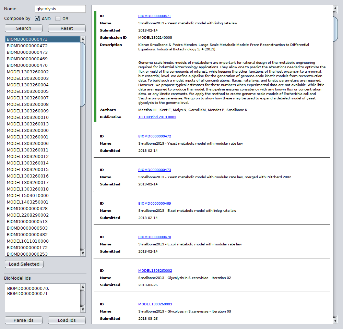Select BIOMD0000000469 in the model list
Viewport: 343px width, 329px height.
tap(43, 59)
